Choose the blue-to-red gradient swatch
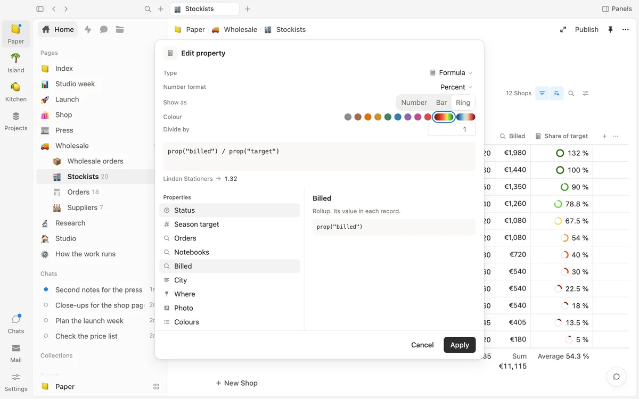Screen dimensions: 639x399 click(x=466, y=117)
